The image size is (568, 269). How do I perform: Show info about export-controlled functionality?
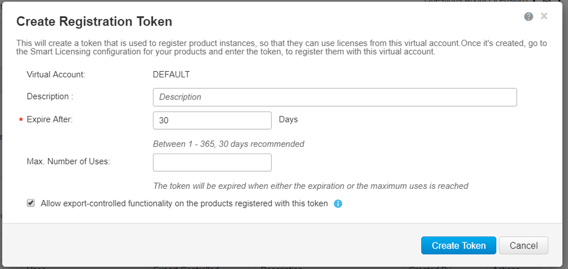point(338,204)
